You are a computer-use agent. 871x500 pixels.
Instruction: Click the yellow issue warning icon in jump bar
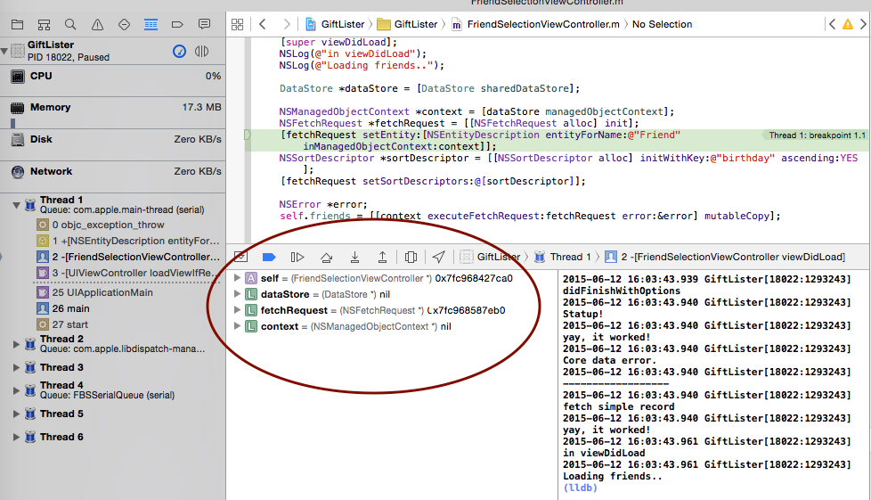pos(848,24)
